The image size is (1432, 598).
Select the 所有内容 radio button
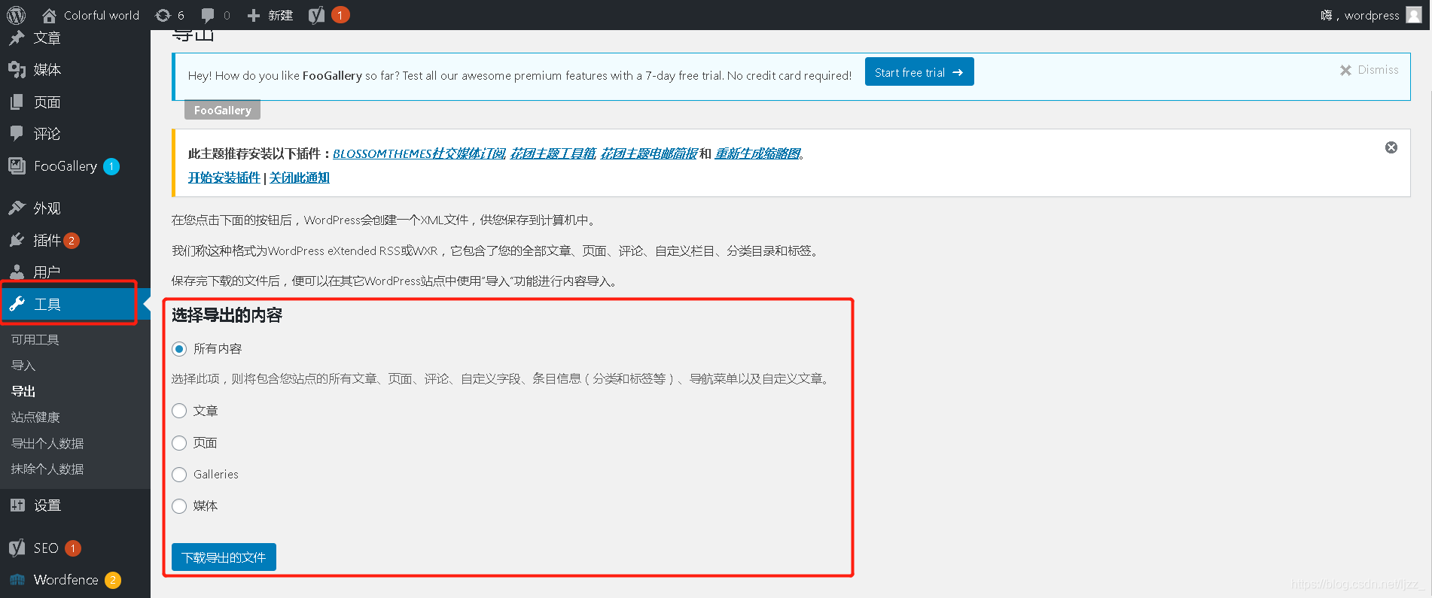click(x=179, y=349)
